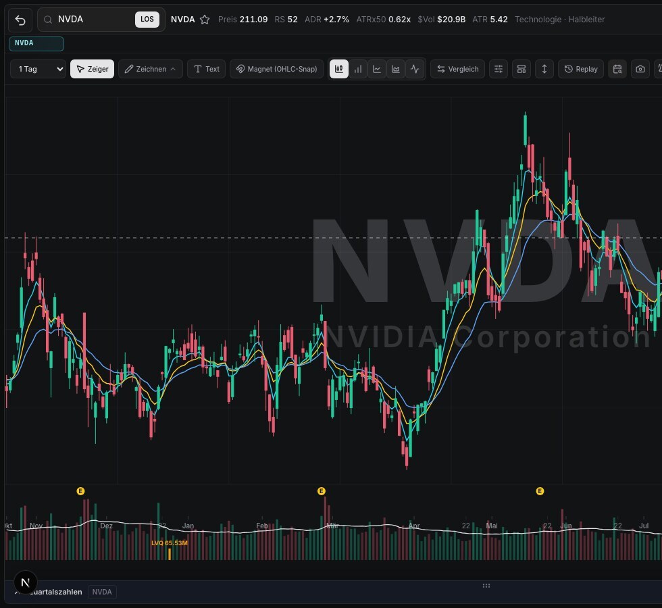Click the ATRx50 0.62x value
The width and height of the screenshot is (662, 608).
[384, 20]
